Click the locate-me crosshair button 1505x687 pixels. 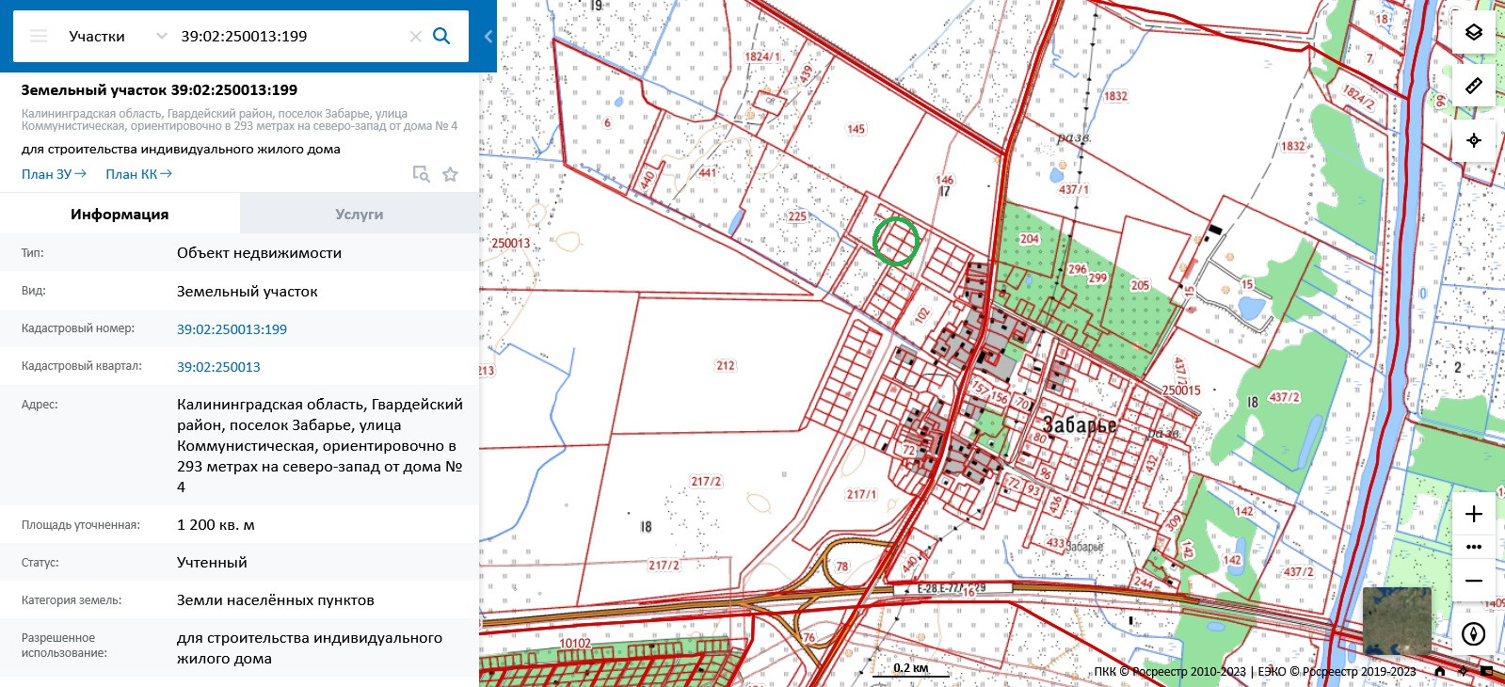[1474, 140]
